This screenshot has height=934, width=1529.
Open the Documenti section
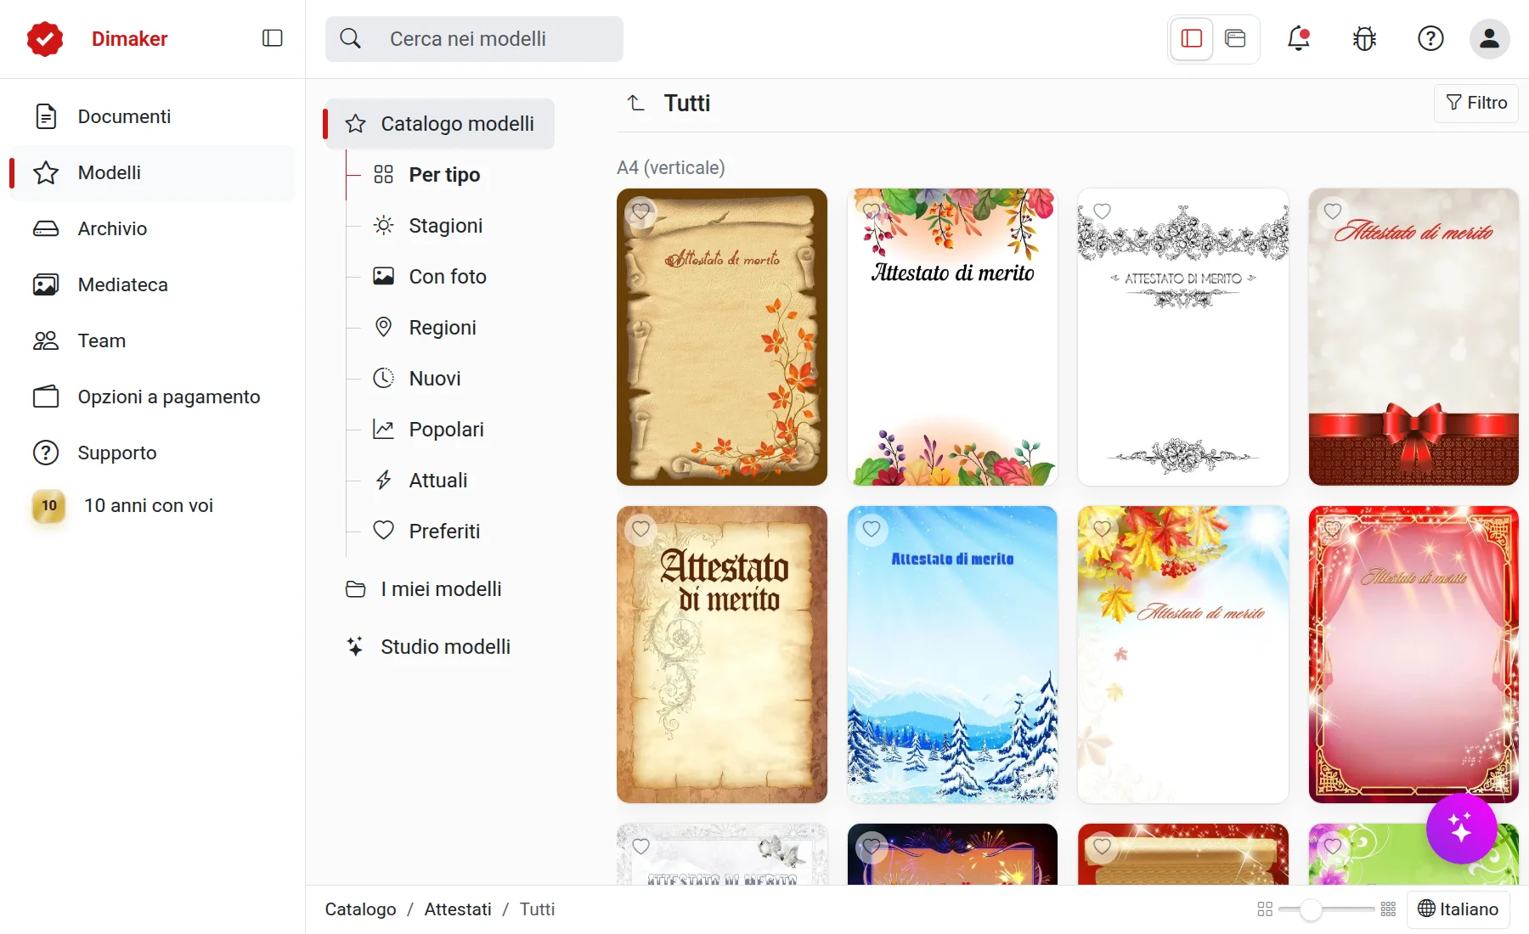click(x=153, y=116)
